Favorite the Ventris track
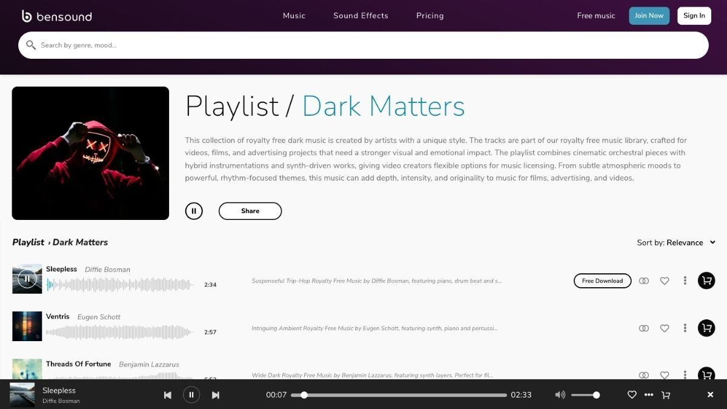The width and height of the screenshot is (727, 409). tap(665, 328)
